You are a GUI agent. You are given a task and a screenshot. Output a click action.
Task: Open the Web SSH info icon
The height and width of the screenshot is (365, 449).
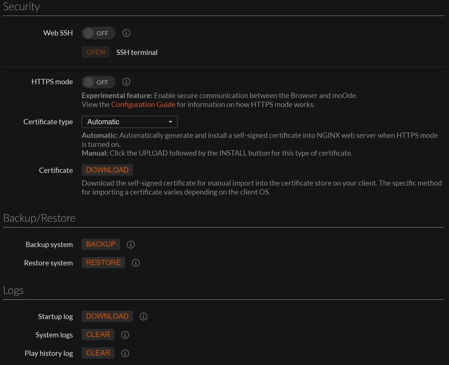(x=126, y=33)
